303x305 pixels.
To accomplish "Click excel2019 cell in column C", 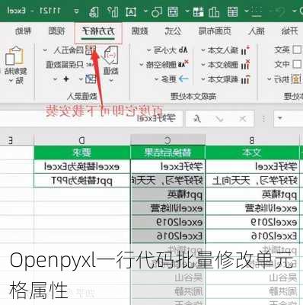I will 167,222.
